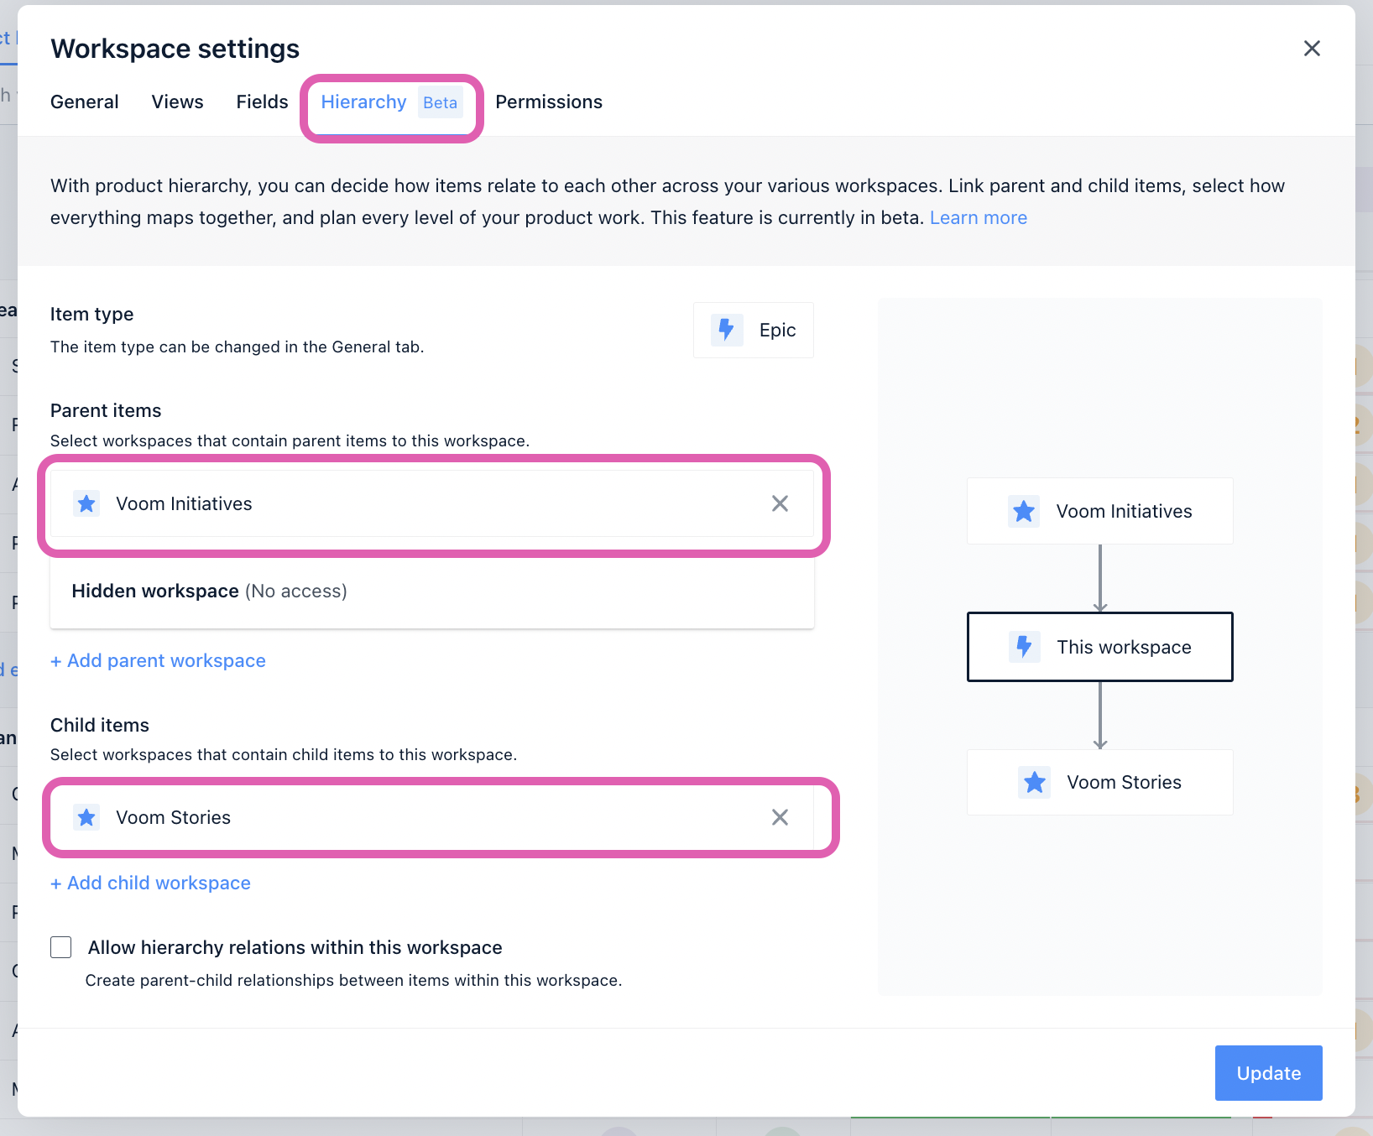Screen dimensions: 1373x1136
Task: Switch to the General tab
Action: 84,102
